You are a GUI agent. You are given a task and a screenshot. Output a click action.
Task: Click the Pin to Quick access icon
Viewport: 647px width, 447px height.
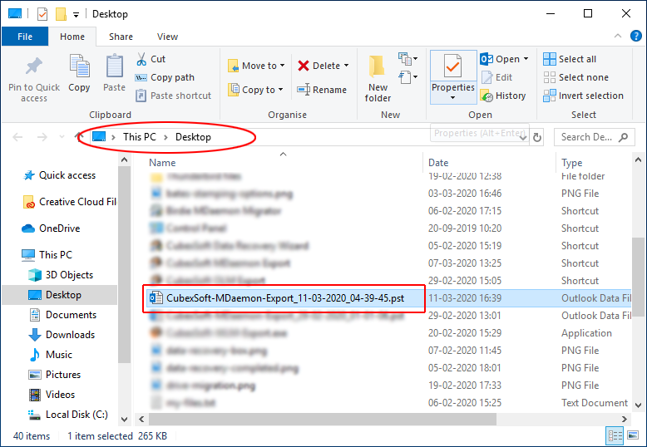pos(34,67)
